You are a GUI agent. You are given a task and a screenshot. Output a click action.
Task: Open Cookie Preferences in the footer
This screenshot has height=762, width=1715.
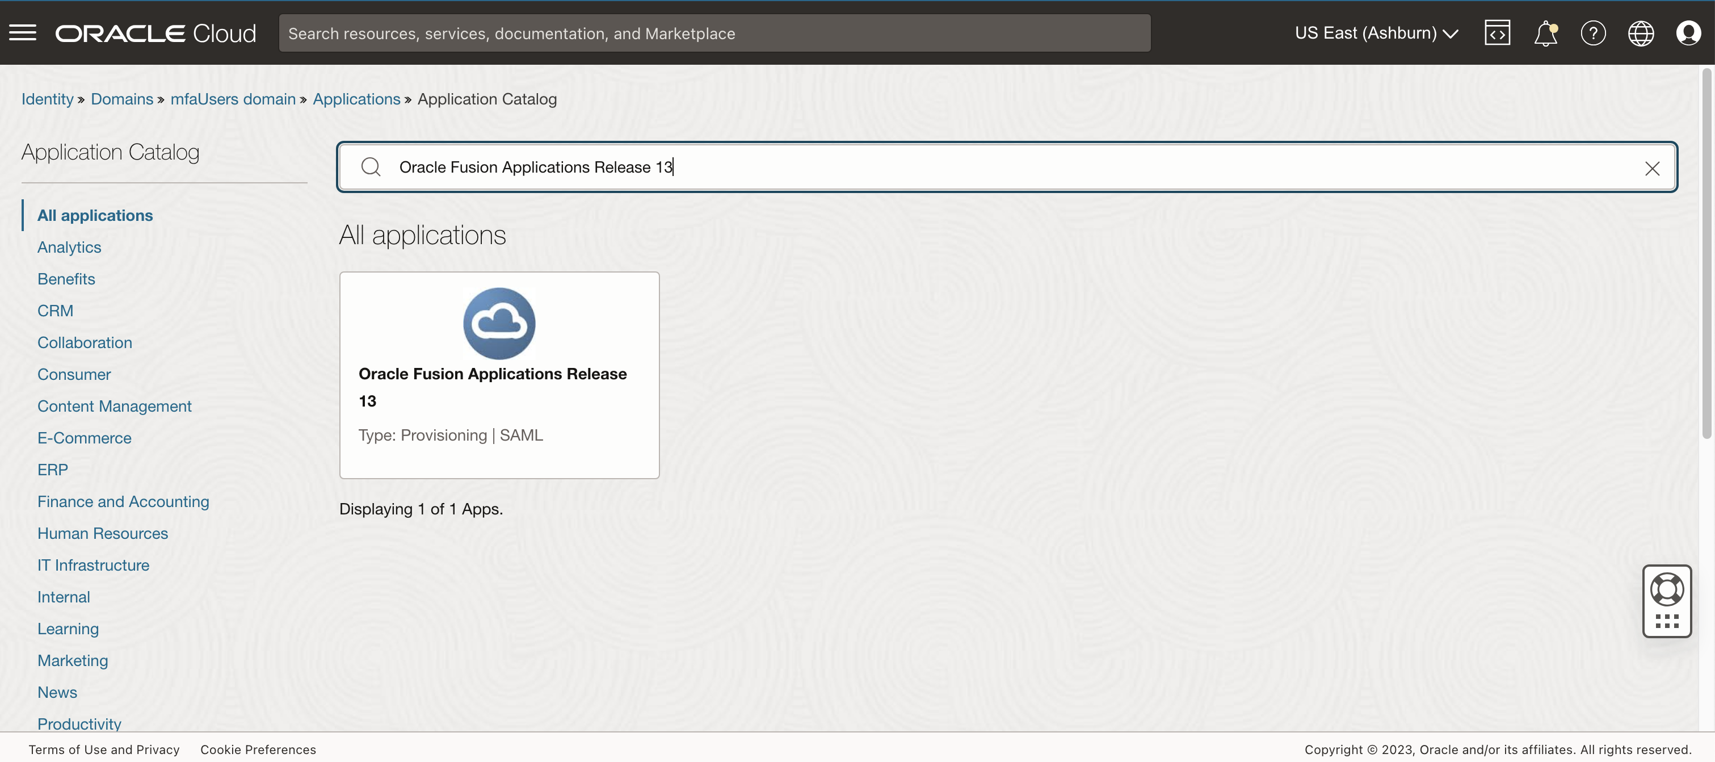tap(258, 750)
